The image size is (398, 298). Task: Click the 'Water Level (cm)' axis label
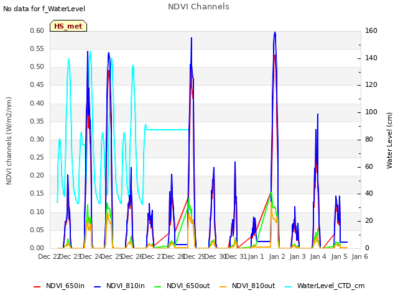pyautogui.click(x=389, y=141)
